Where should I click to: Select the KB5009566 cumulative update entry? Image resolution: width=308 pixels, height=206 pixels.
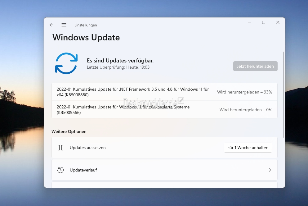tap(164, 110)
